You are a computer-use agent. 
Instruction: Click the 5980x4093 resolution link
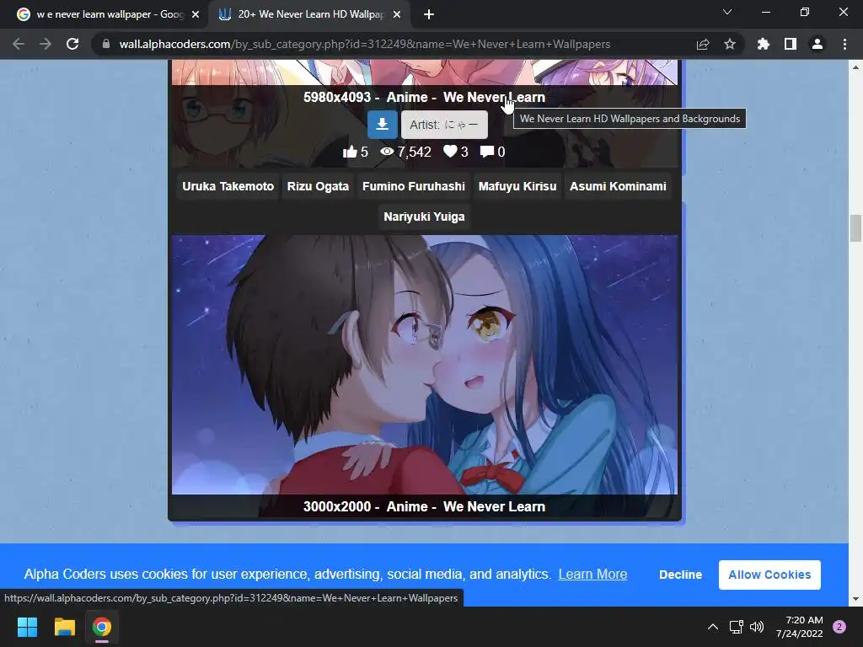tap(337, 98)
